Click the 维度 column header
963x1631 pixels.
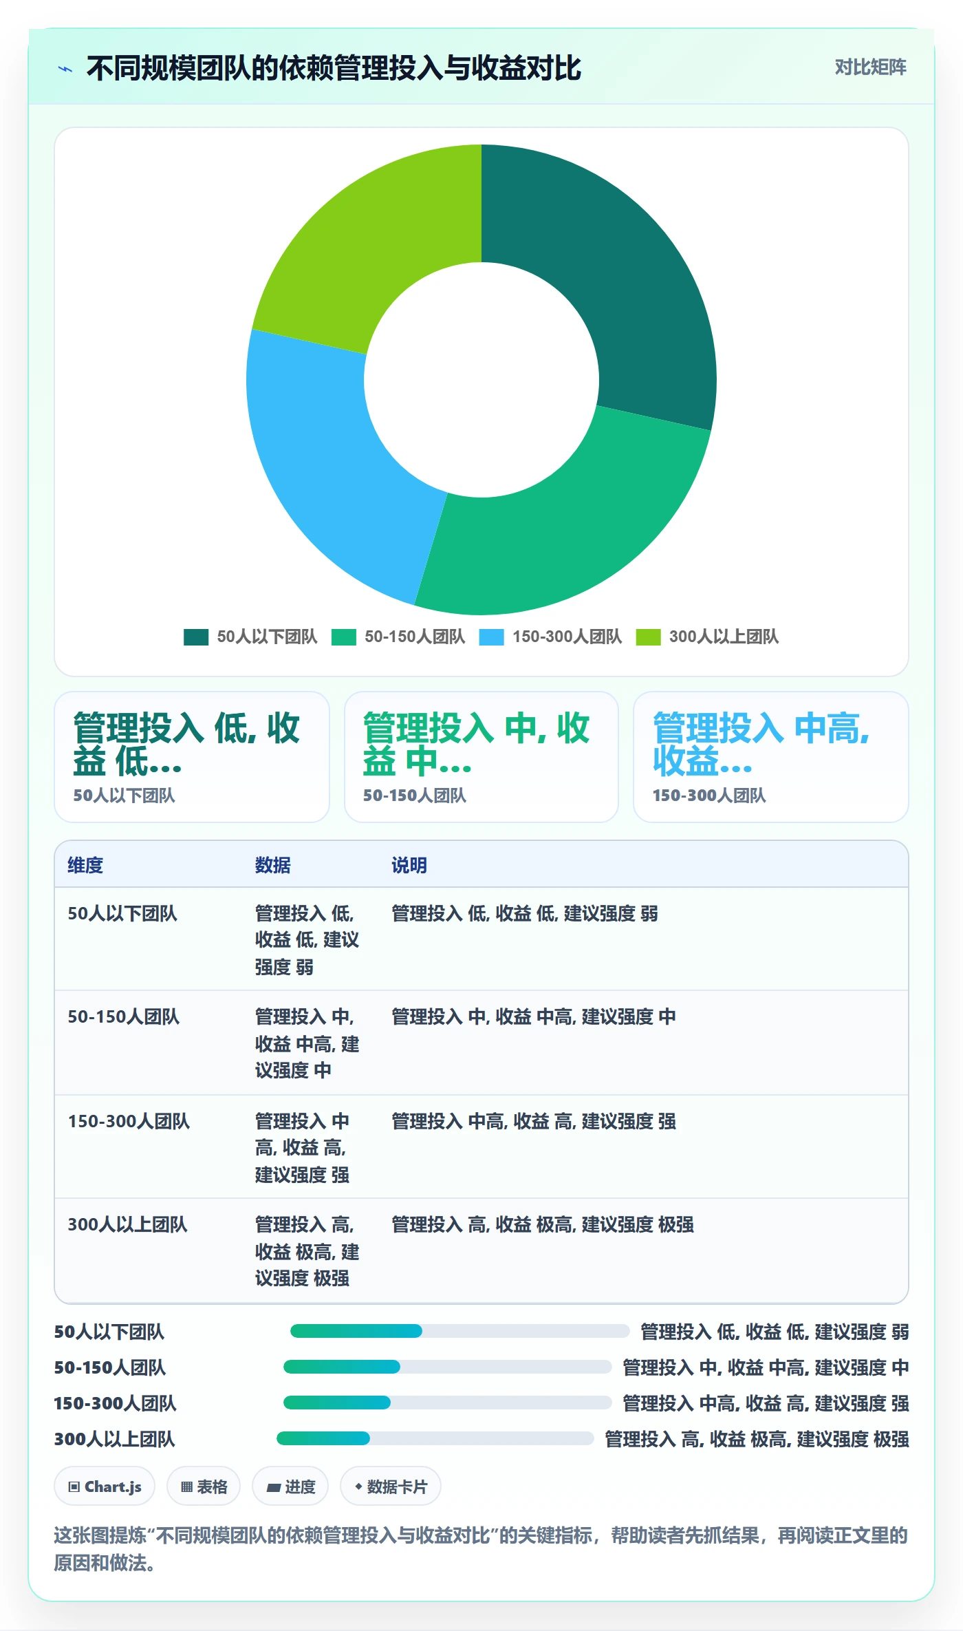85,865
